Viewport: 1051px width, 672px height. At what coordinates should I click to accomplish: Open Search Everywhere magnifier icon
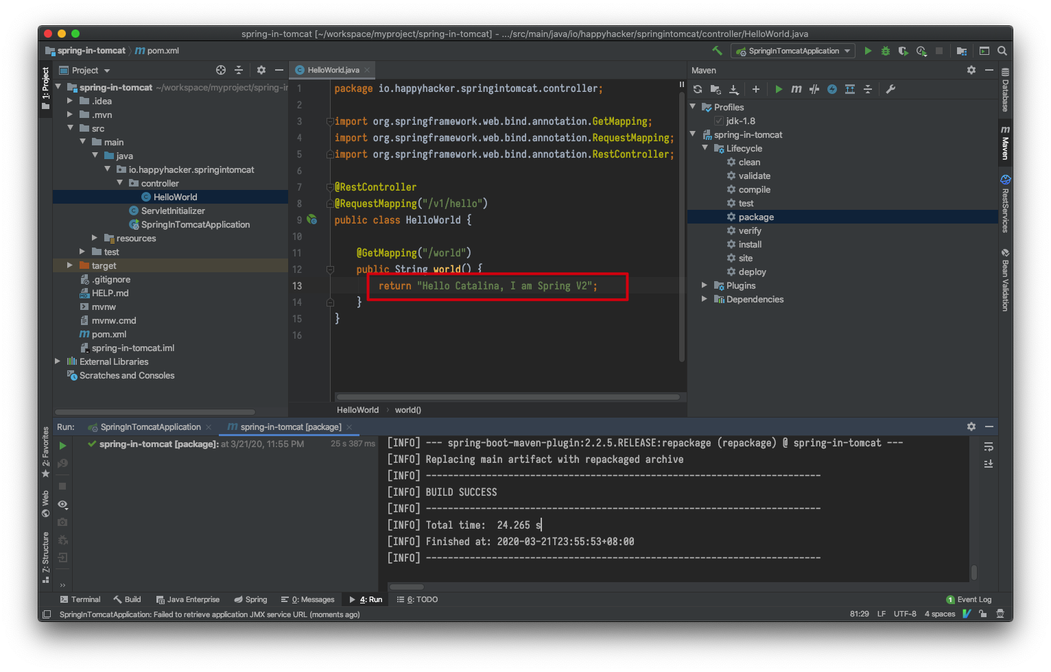click(1002, 51)
